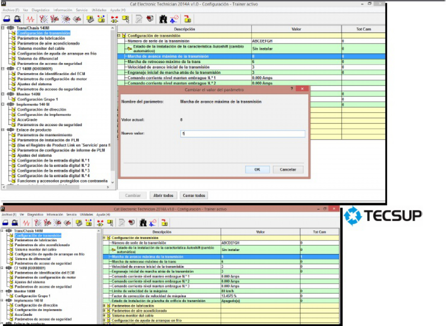Select Parámetros de mantenimiento in top window tree
This screenshot has height=326, width=446.
point(45,135)
